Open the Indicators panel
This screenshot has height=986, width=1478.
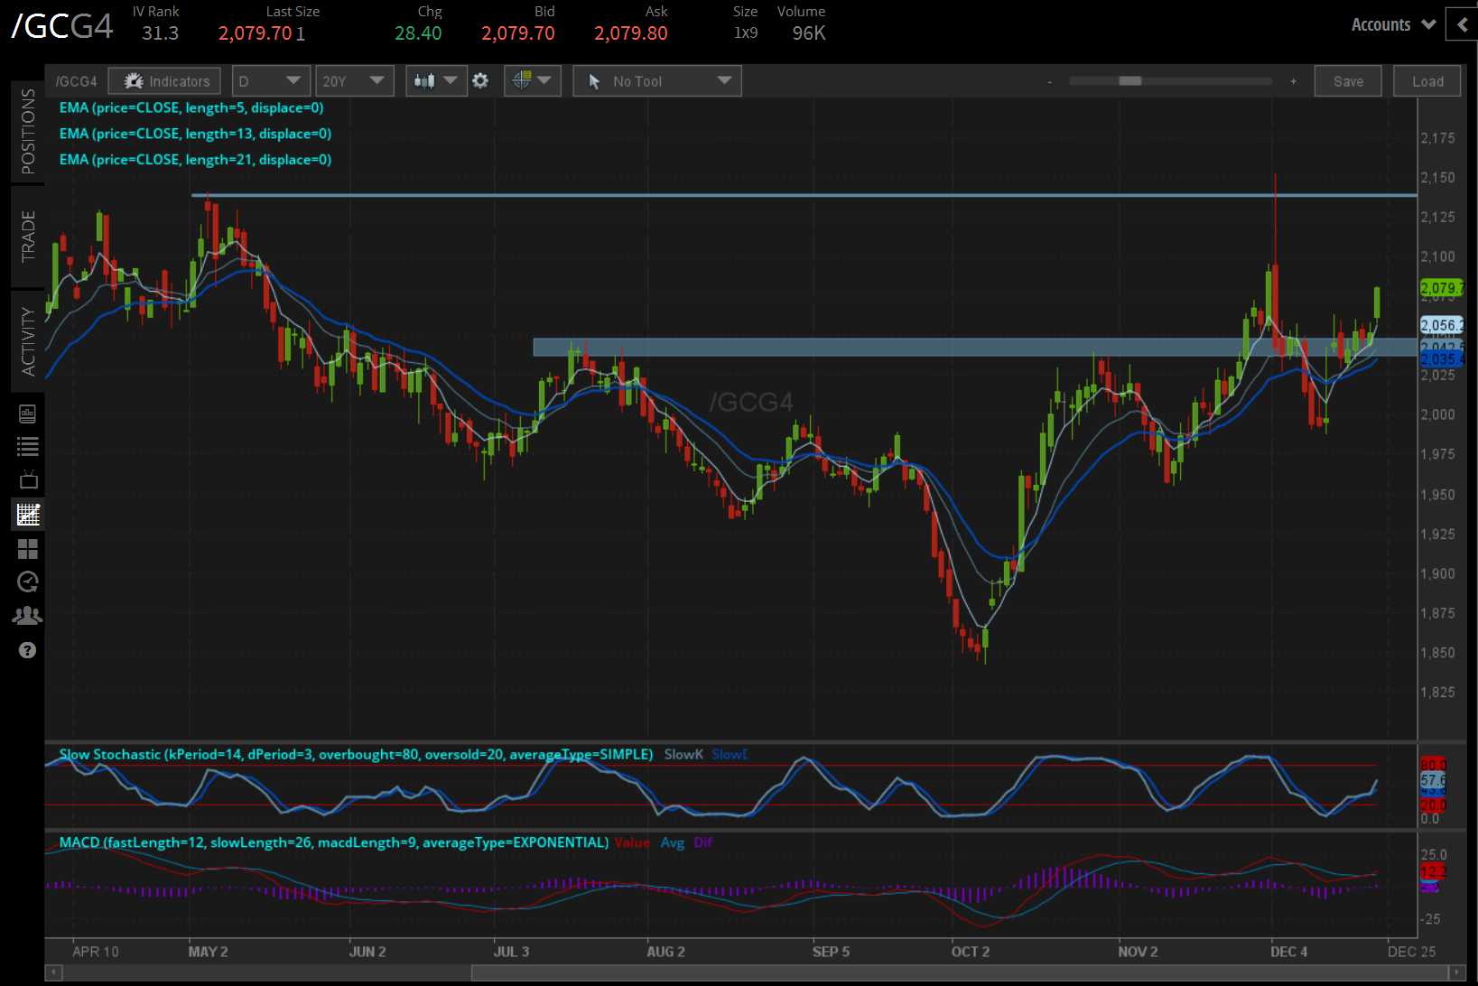[x=164, y=81]
